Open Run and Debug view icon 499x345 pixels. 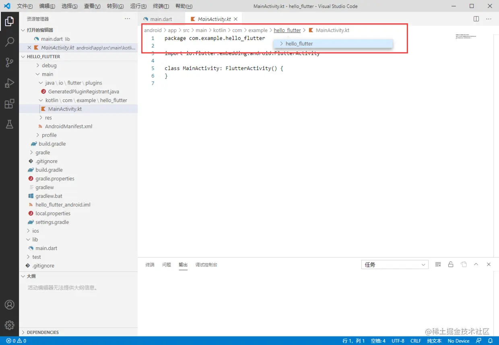click(9, 83)
